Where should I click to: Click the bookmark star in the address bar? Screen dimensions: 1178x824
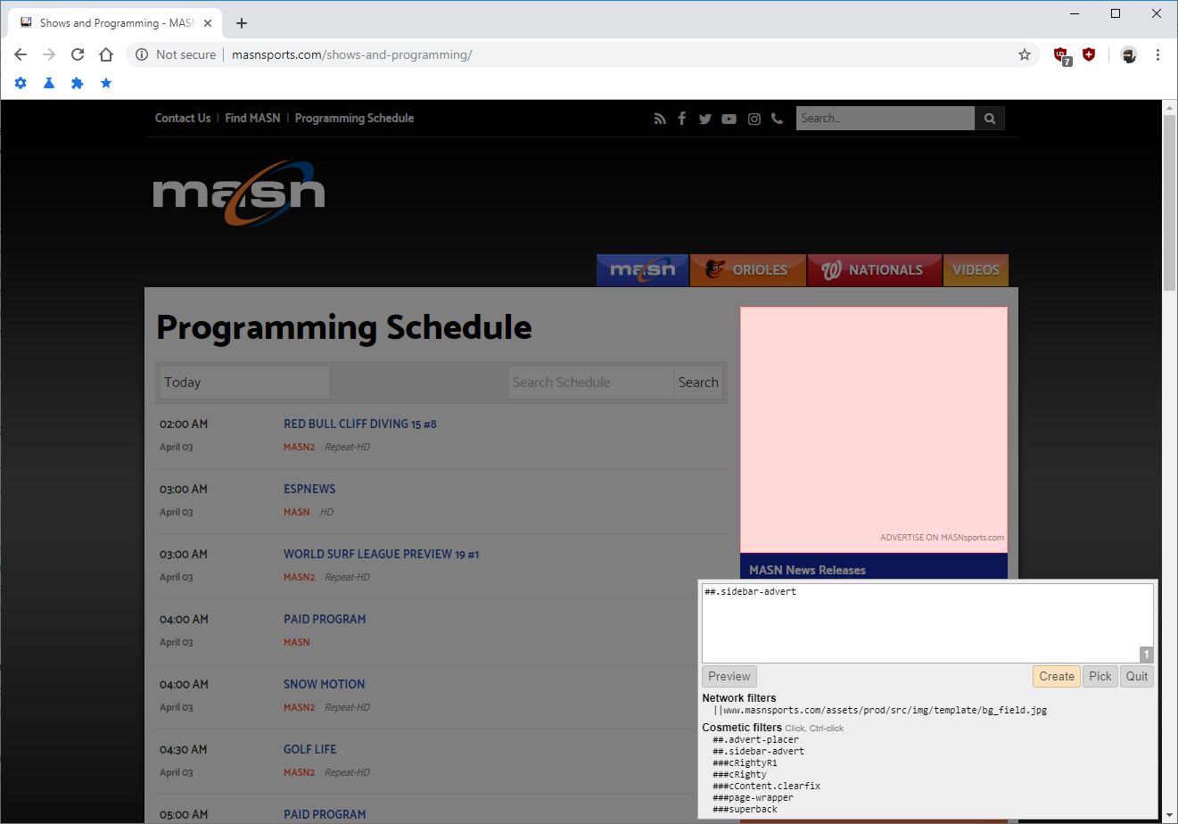pyautogui.click(x=1024, y=54)
